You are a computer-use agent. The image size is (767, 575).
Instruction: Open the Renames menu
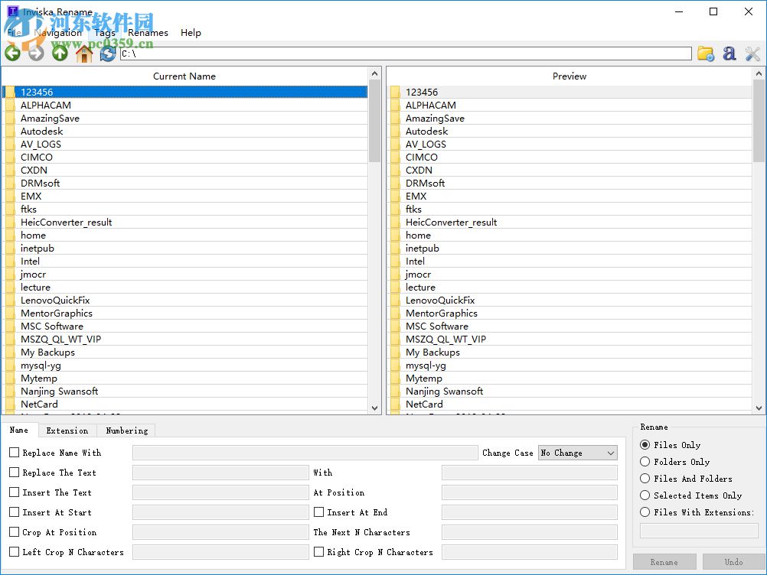(x=148, y=33)
